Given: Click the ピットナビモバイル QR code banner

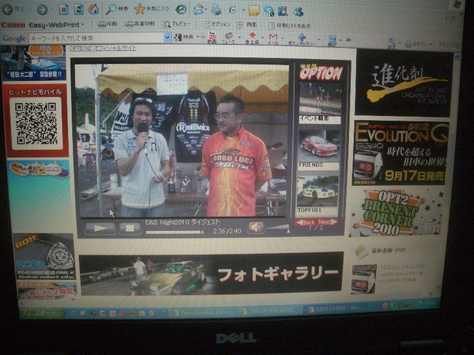Looking at the screenshot, I should pos(36,121).
